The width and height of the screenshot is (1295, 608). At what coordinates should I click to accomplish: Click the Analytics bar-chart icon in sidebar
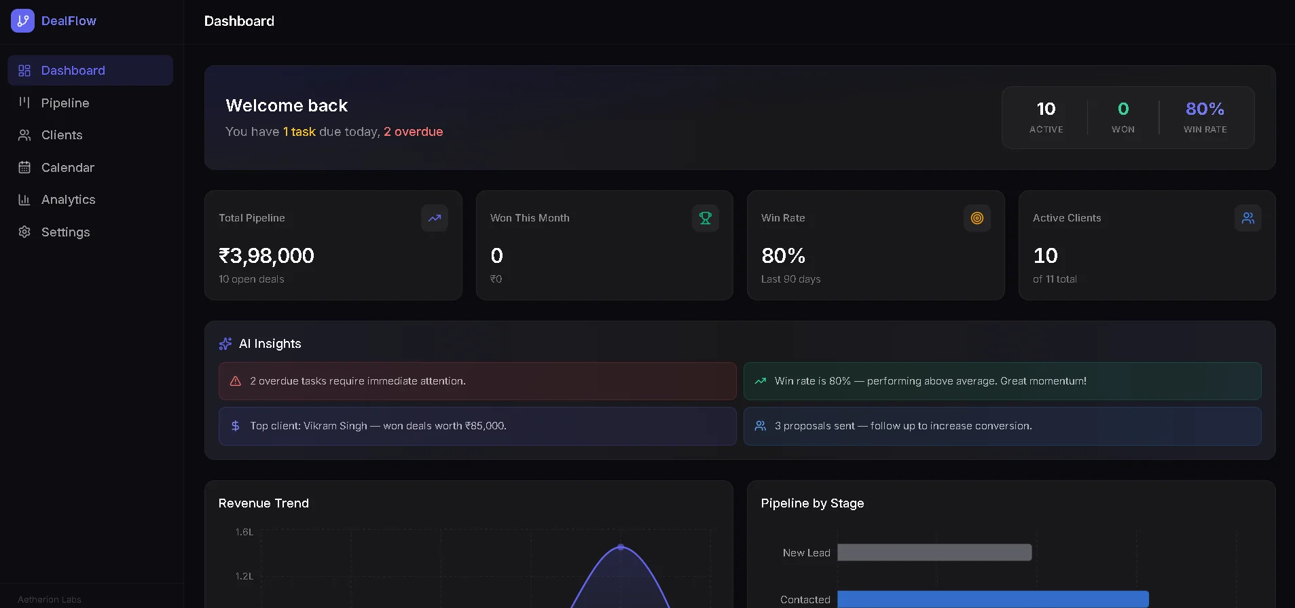24,200
